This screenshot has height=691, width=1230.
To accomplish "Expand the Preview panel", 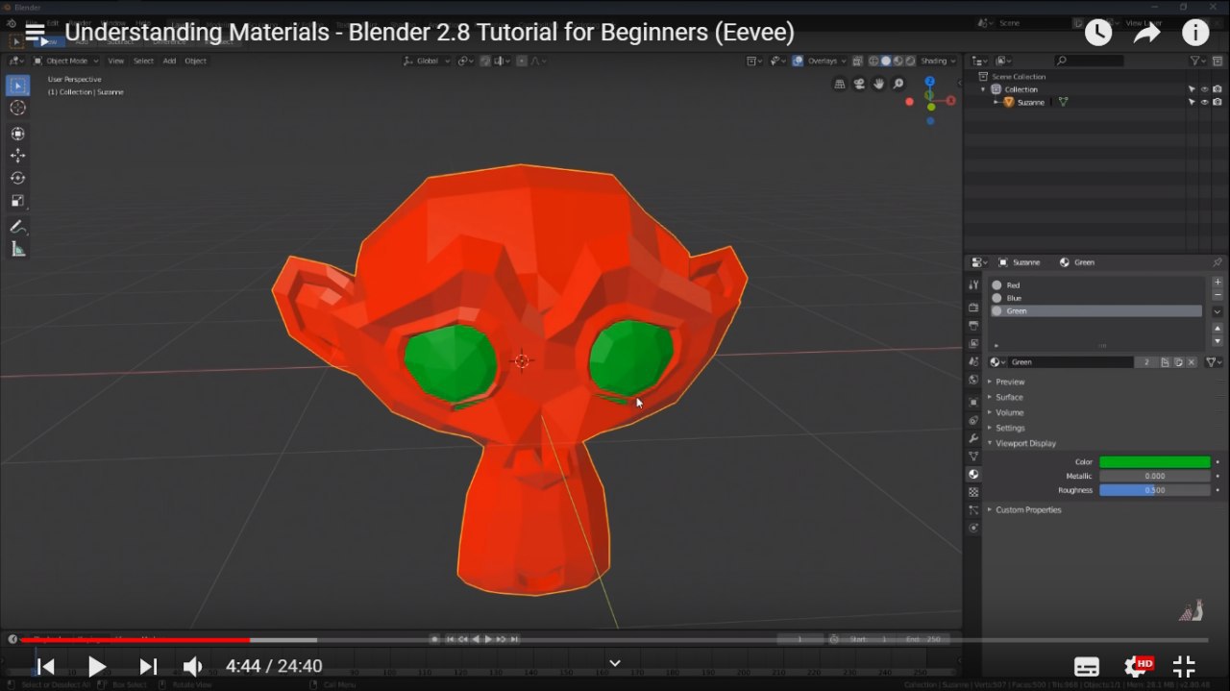I will [1010, 382].
